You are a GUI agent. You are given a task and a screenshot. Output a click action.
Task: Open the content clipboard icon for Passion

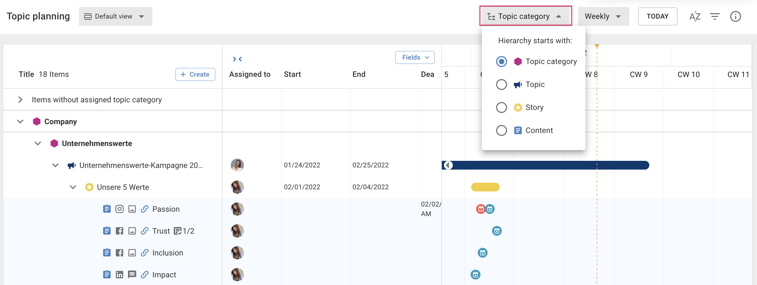coord(107,209)
